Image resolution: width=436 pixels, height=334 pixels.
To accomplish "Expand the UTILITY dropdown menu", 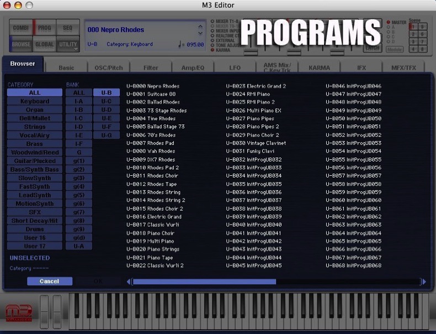I will (x=67, y=44).
